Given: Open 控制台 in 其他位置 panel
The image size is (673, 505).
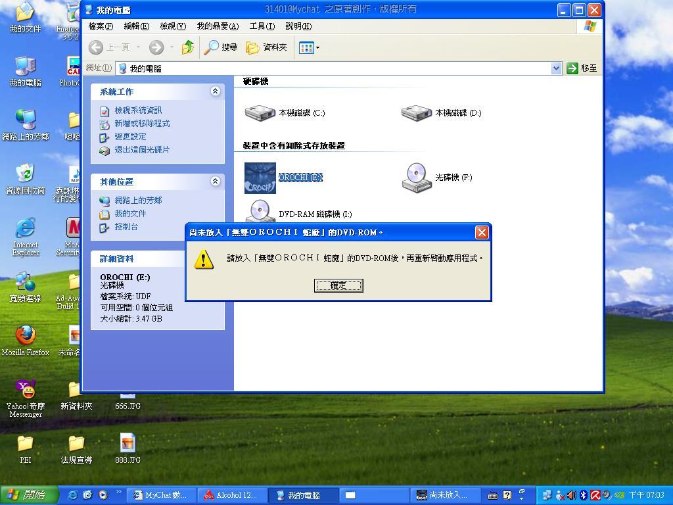Looking at the screenshot, I should 126,227.
